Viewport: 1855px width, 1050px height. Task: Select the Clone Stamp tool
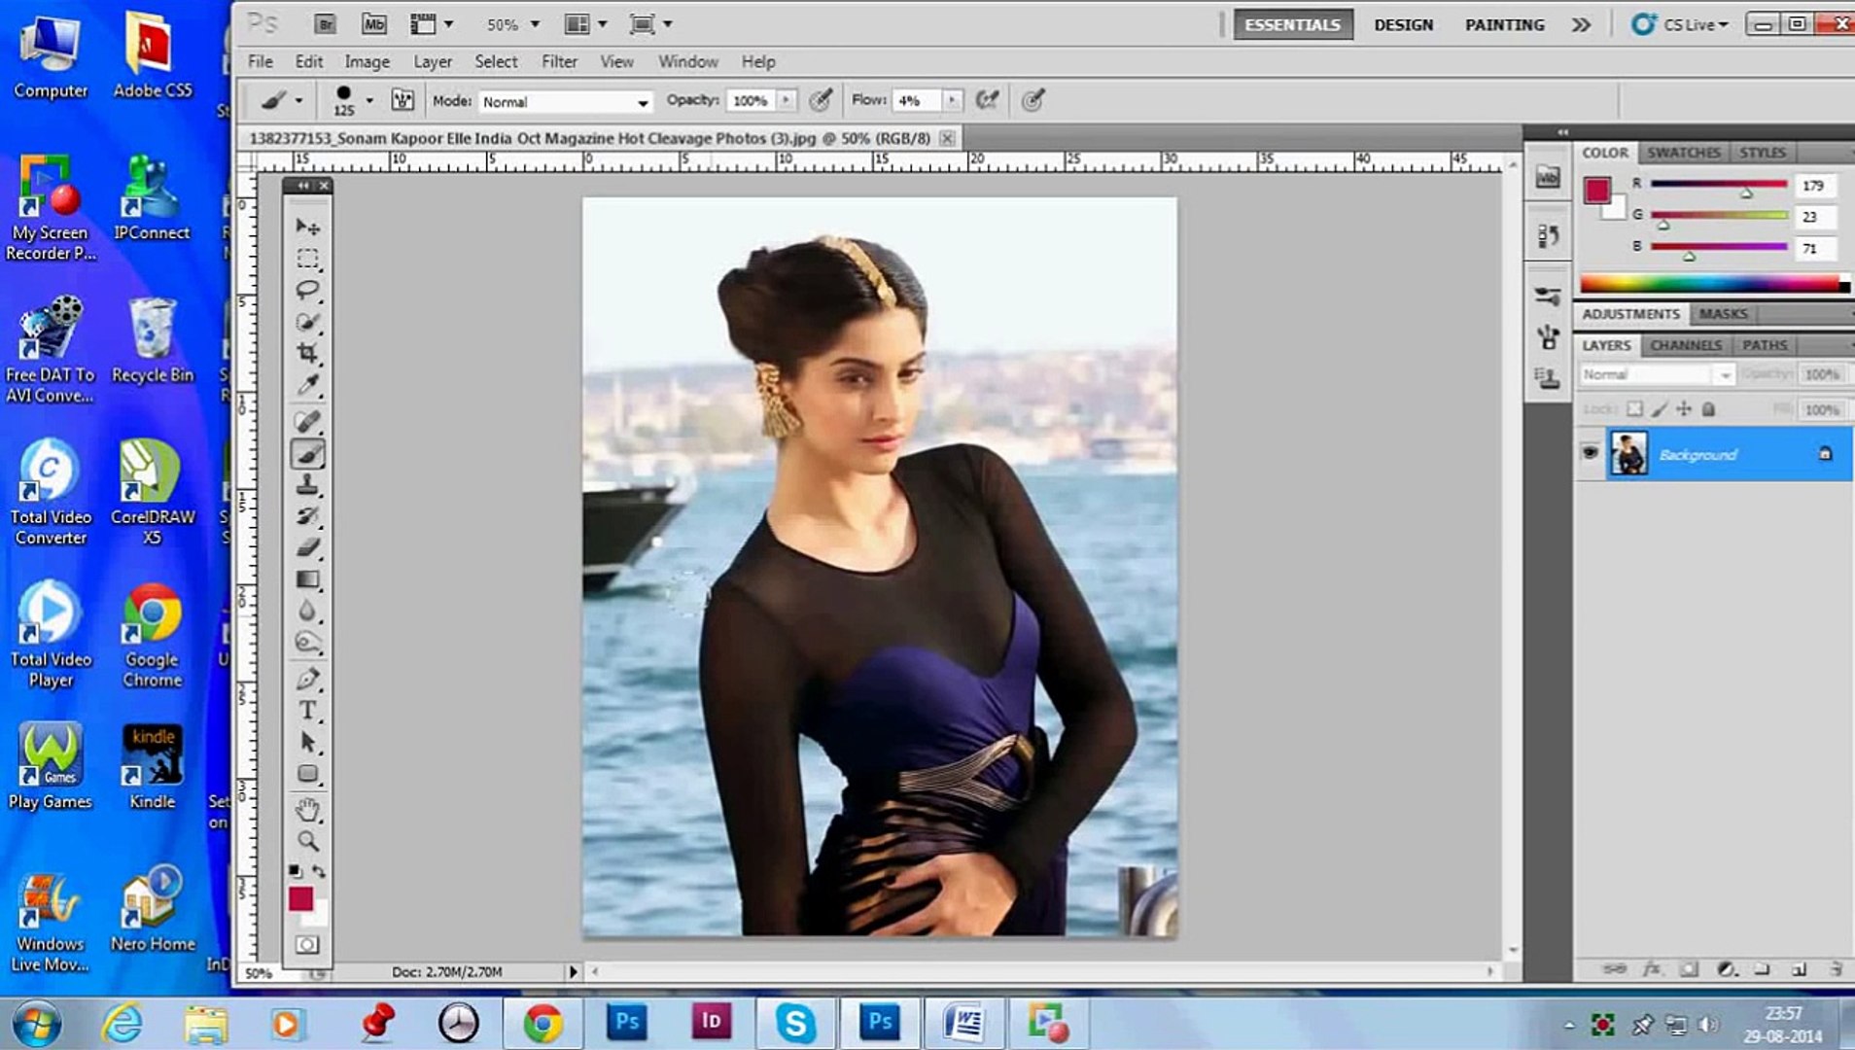(307, 485)
